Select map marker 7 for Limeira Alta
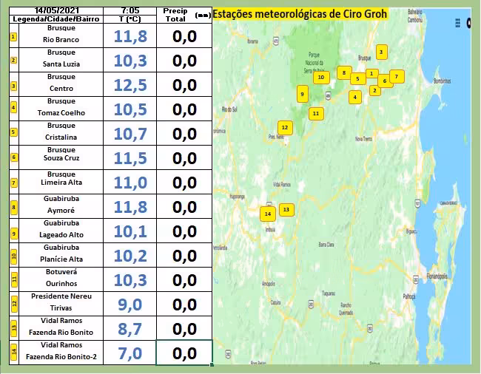The height and width of the screenshot is (374, 481). coord(397,76)
